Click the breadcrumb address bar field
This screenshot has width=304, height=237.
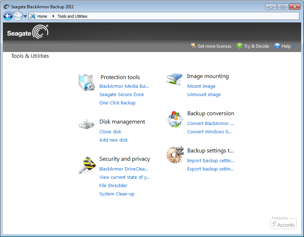coord(164,16)
